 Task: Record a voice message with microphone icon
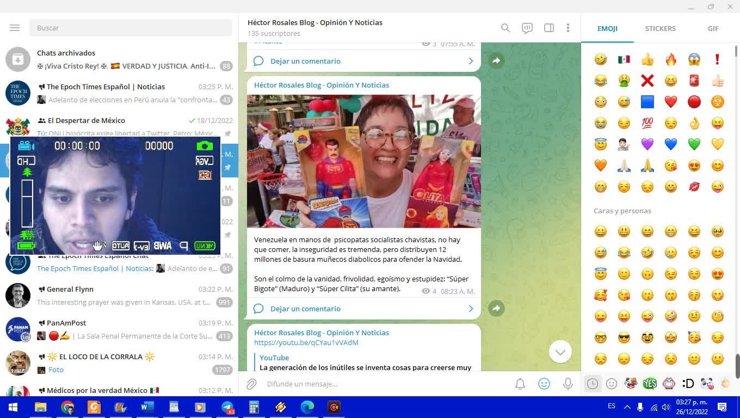click(x=568, y=384)
